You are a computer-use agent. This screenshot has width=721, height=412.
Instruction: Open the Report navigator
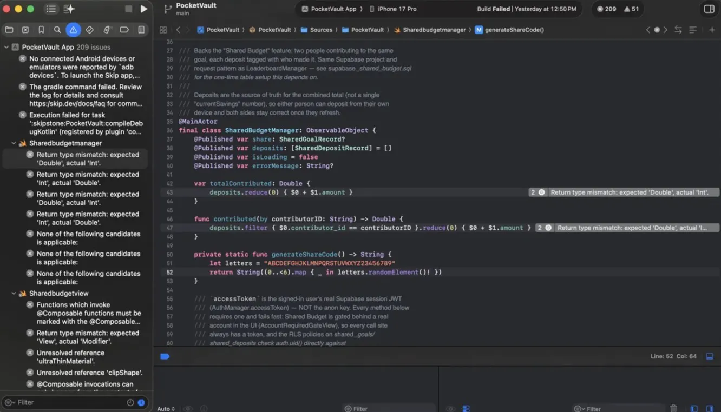141,30
